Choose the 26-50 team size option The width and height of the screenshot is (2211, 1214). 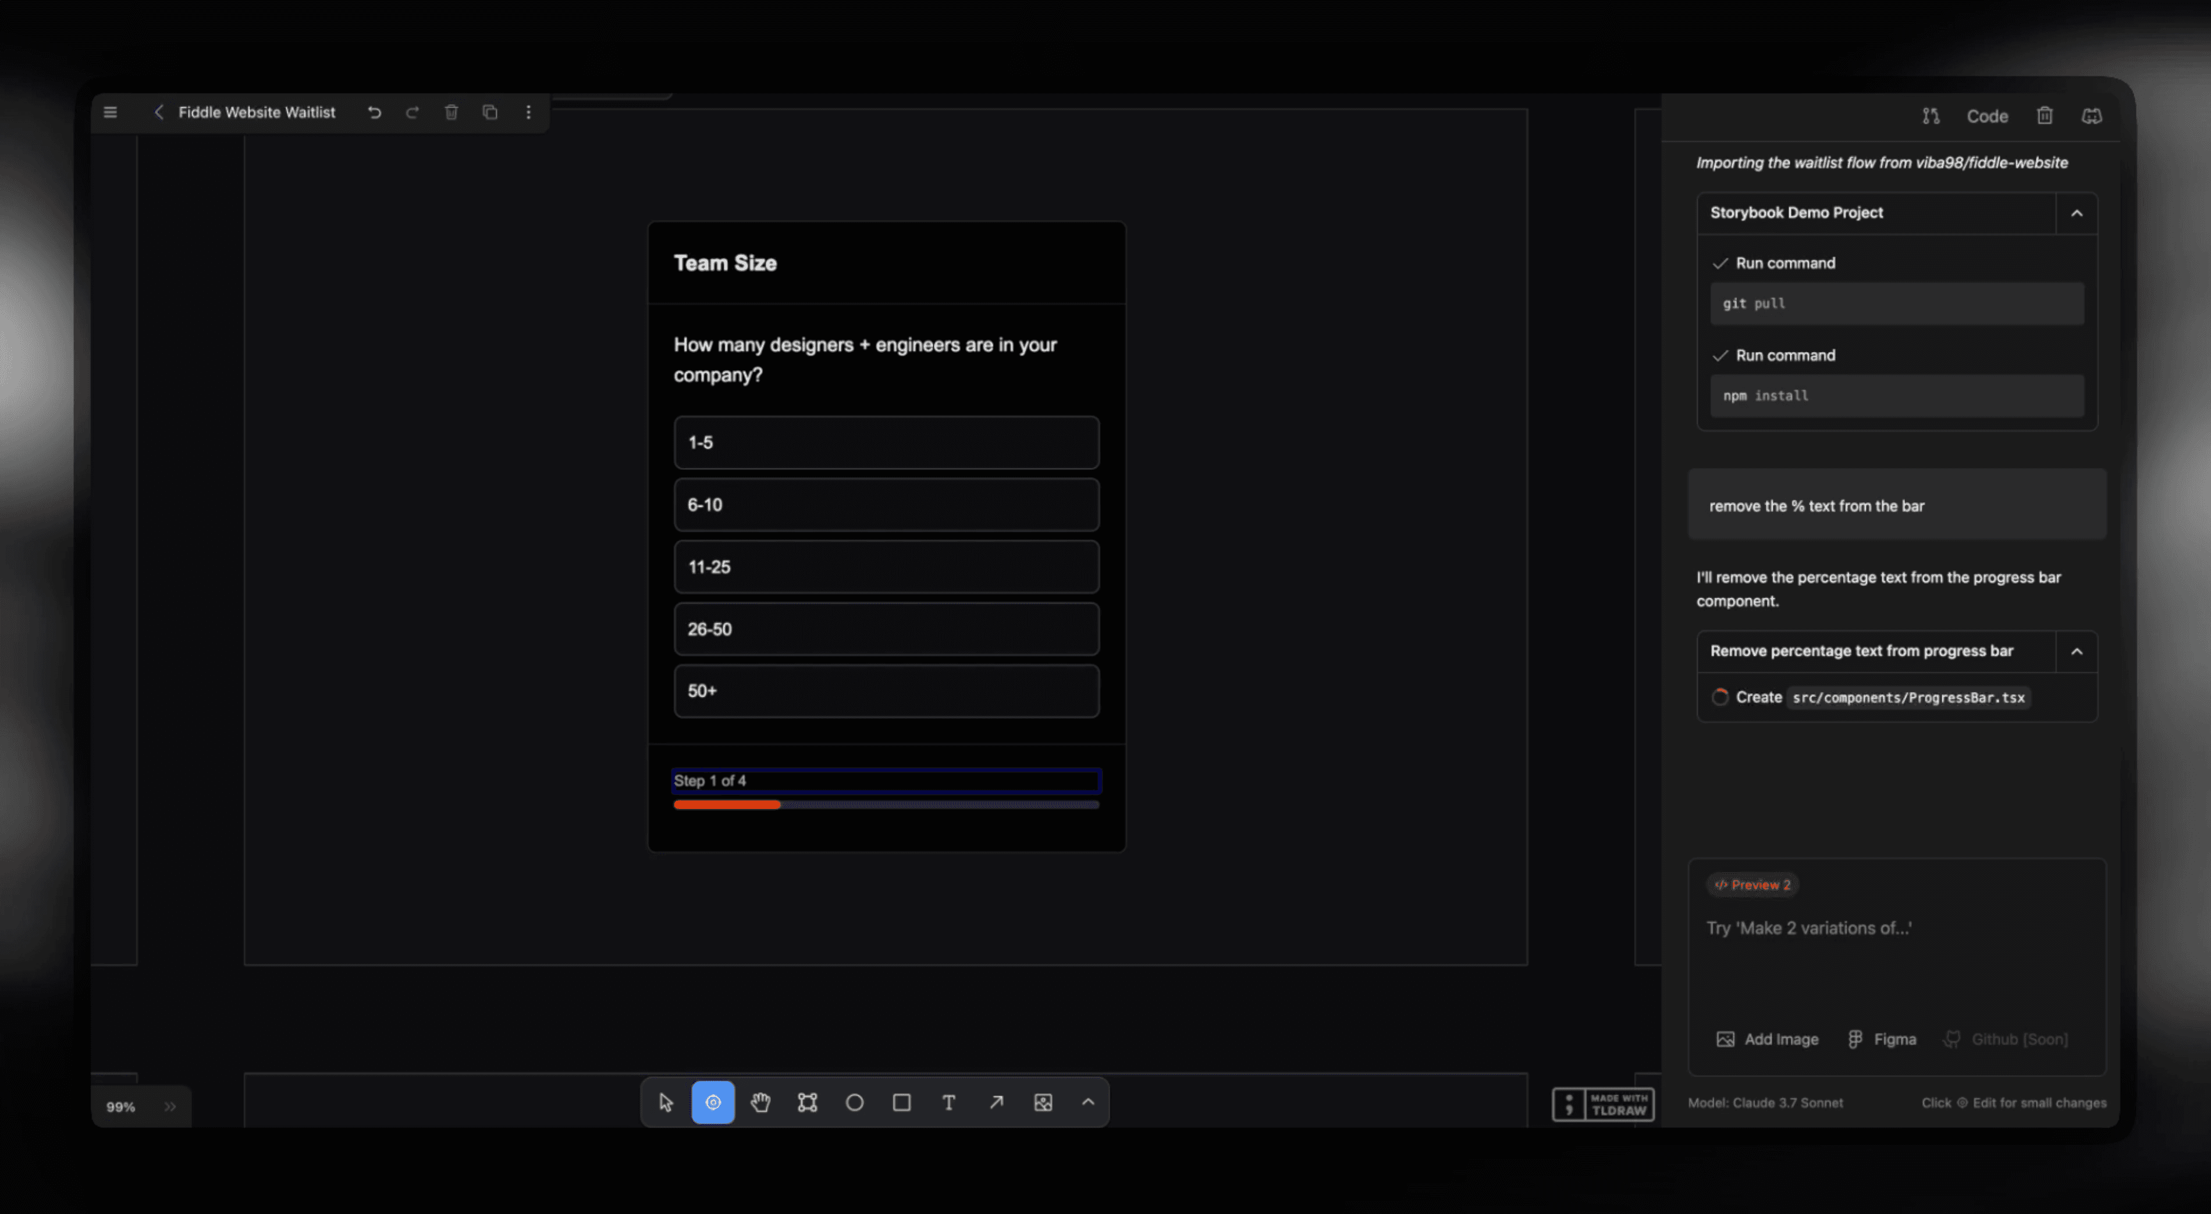pyautogui.click(x=887, y=629)
